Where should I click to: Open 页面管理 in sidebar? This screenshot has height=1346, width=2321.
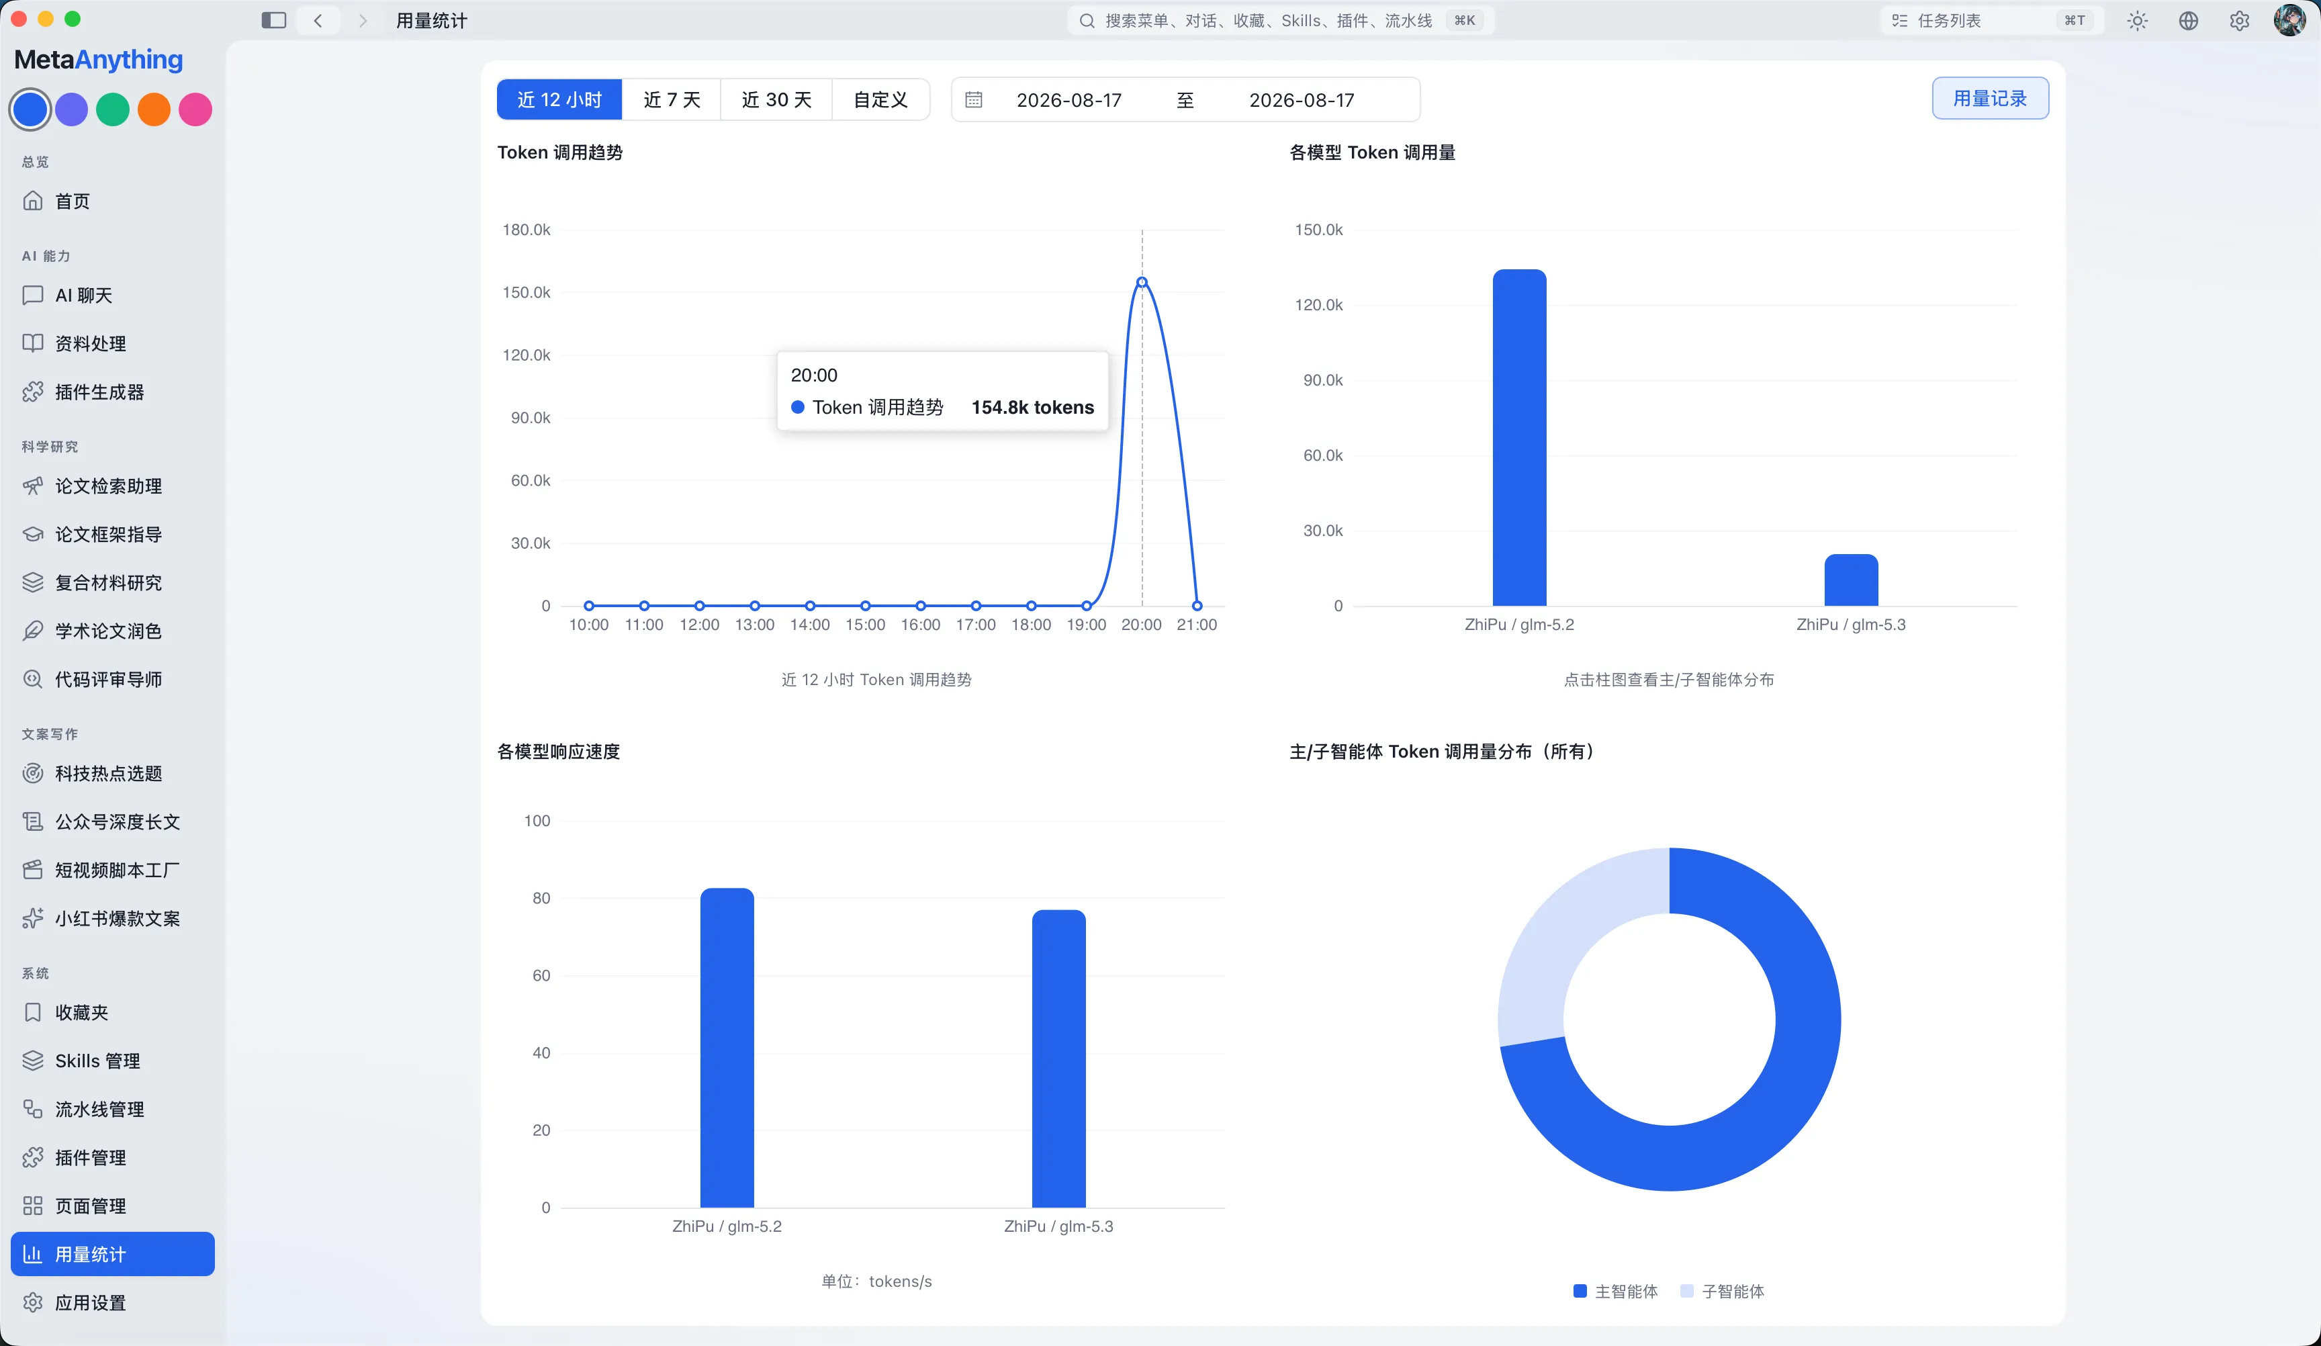[112, 1206]
